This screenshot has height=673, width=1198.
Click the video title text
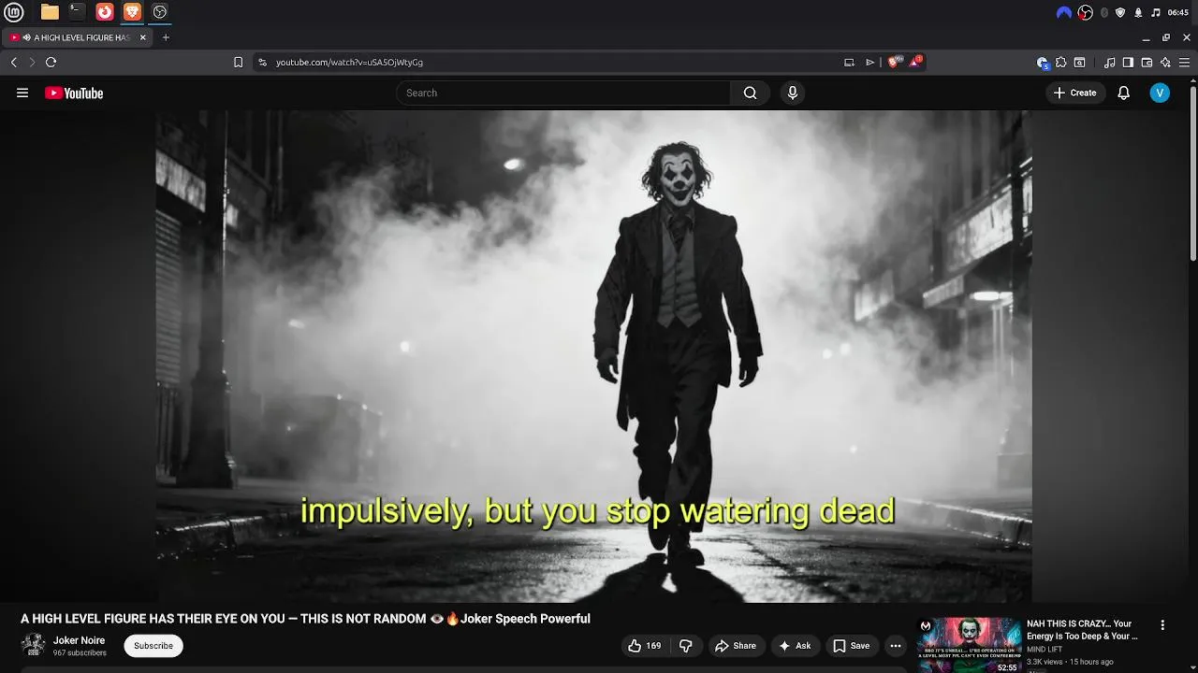click(x=305, y=619)
